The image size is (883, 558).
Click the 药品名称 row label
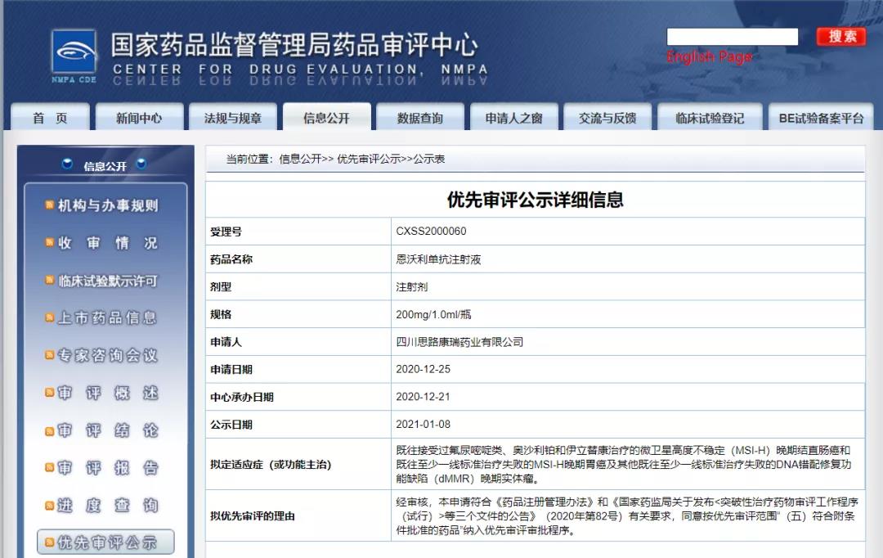[231, 259]
